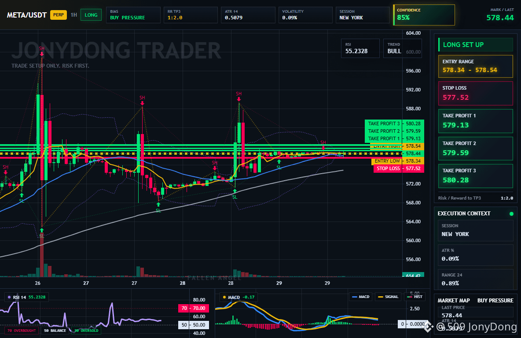Click the Confidence 85% card
Viewport: 521px width, 338px height.
pos(424,15)
